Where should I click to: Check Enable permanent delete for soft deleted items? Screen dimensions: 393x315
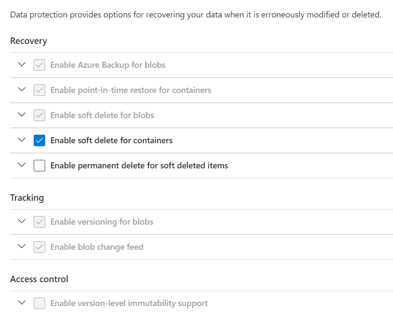click(39, 165)
